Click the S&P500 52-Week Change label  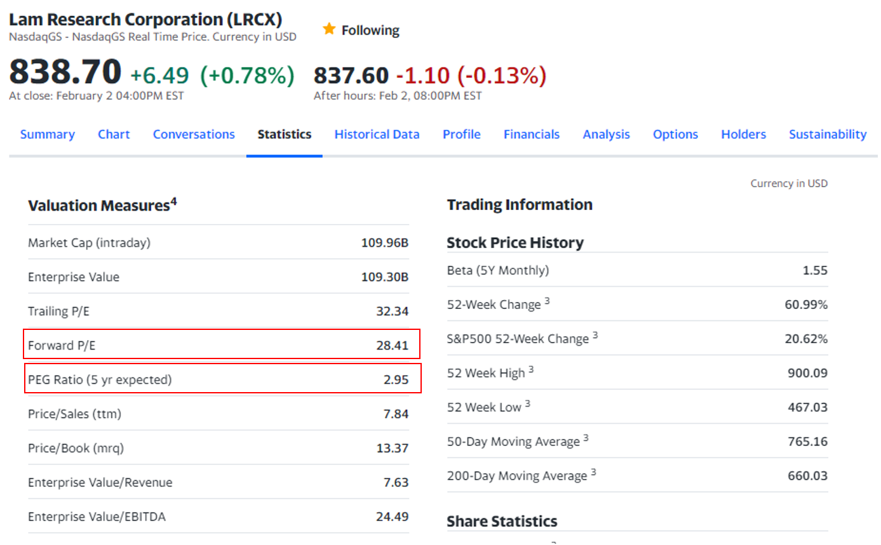point(518,339)
